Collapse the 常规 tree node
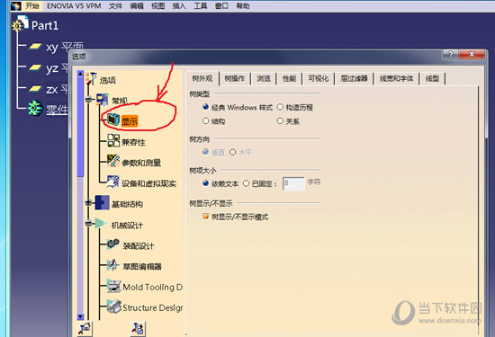The height and width of the screenshot is (337, 495). (88, 100)
